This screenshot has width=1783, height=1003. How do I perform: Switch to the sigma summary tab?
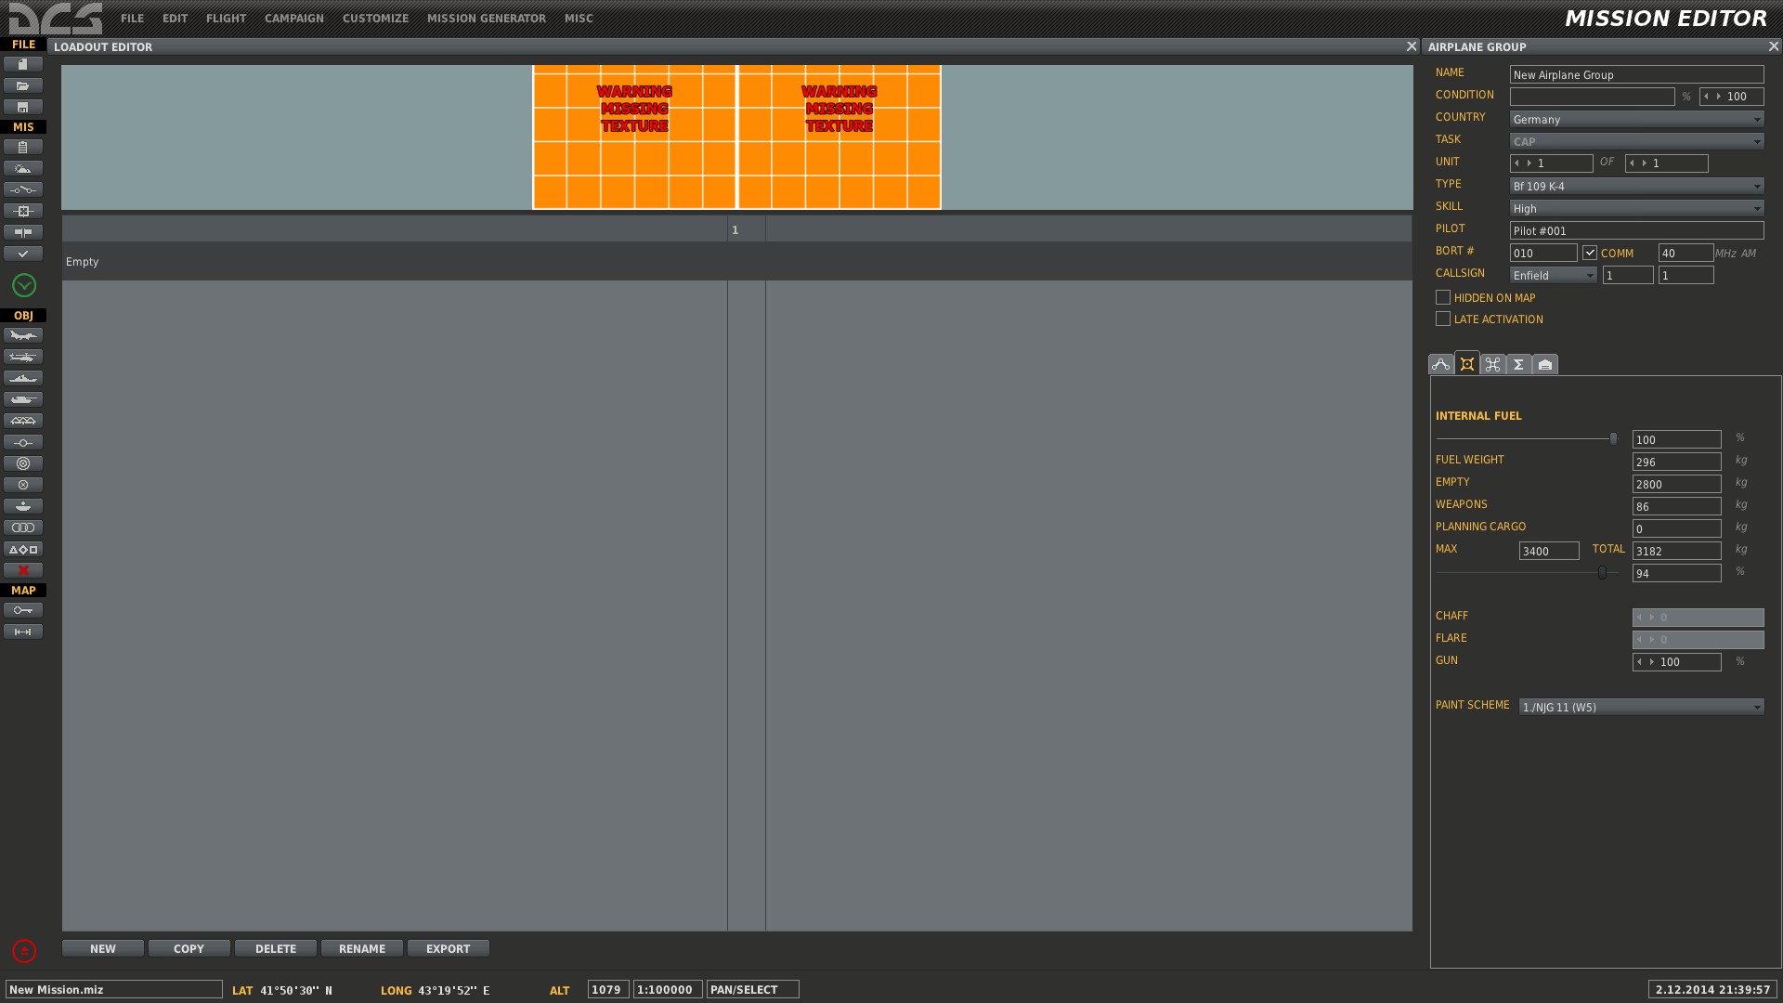[x=1519, y=364]
